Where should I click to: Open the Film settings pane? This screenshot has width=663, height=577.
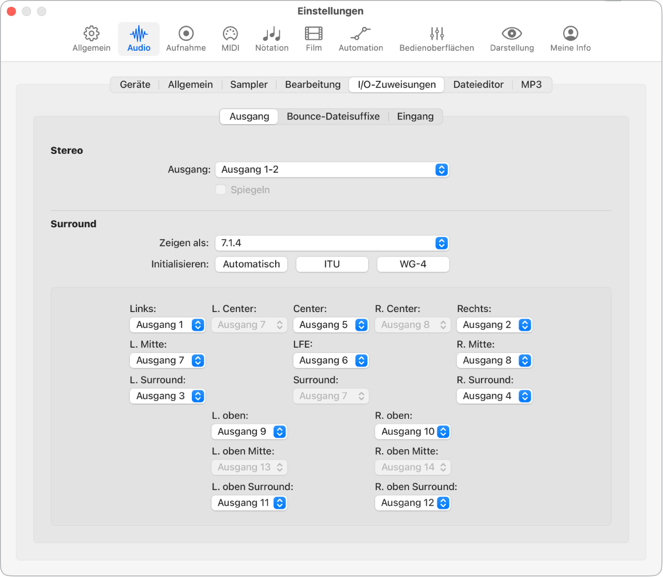[x=313, y=39]
